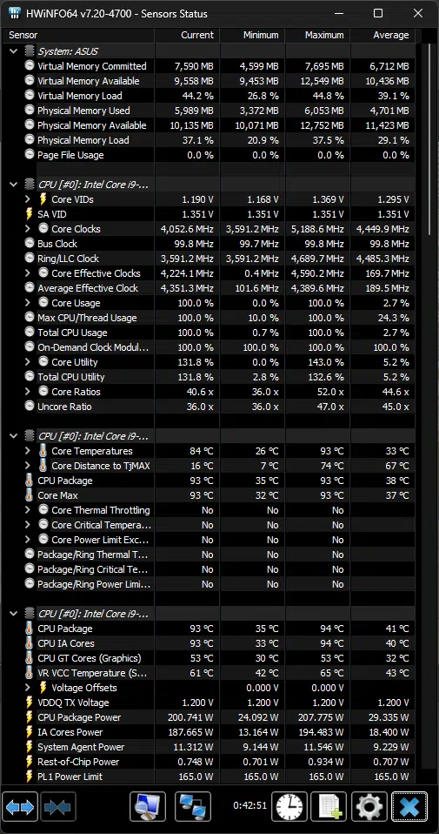Screen dimensions: 439x834
Task: Expand the Core VIDs row
Action: [x=28, y=199]
